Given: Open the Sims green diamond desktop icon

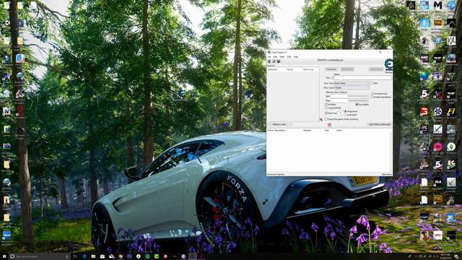Looking at the screenshot, I should 450,147.
